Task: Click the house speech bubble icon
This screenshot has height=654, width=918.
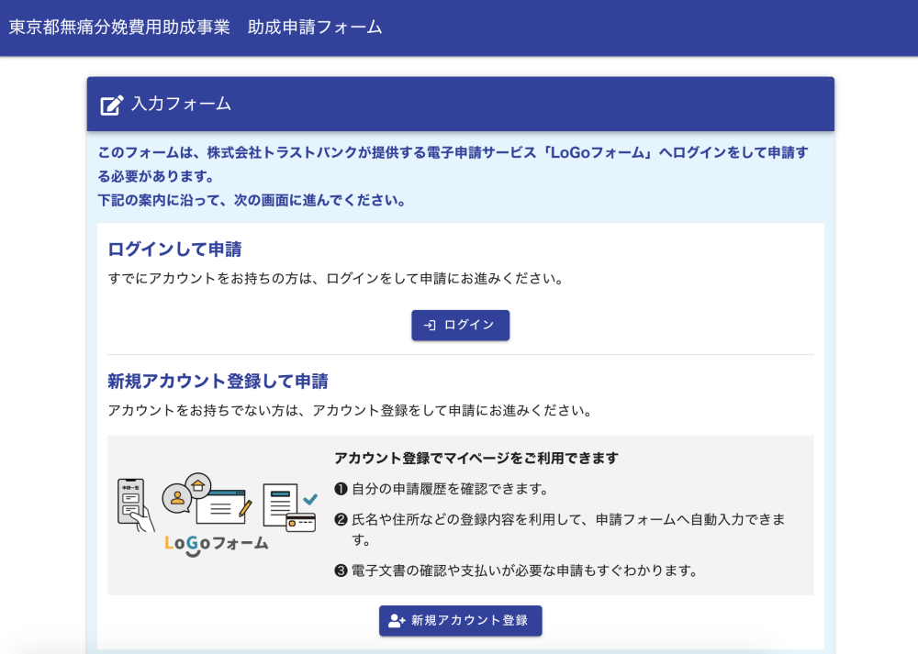Action: tap(197, 484)
